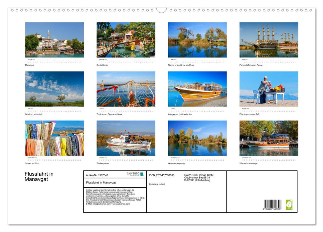Open the Fischerunterstände am Fluss photo
Image resolution: width=323 pixels, height=232 pixels.
pos(197,40)
